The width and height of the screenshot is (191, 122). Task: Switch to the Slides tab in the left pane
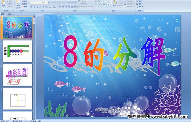tap(3, 14)
